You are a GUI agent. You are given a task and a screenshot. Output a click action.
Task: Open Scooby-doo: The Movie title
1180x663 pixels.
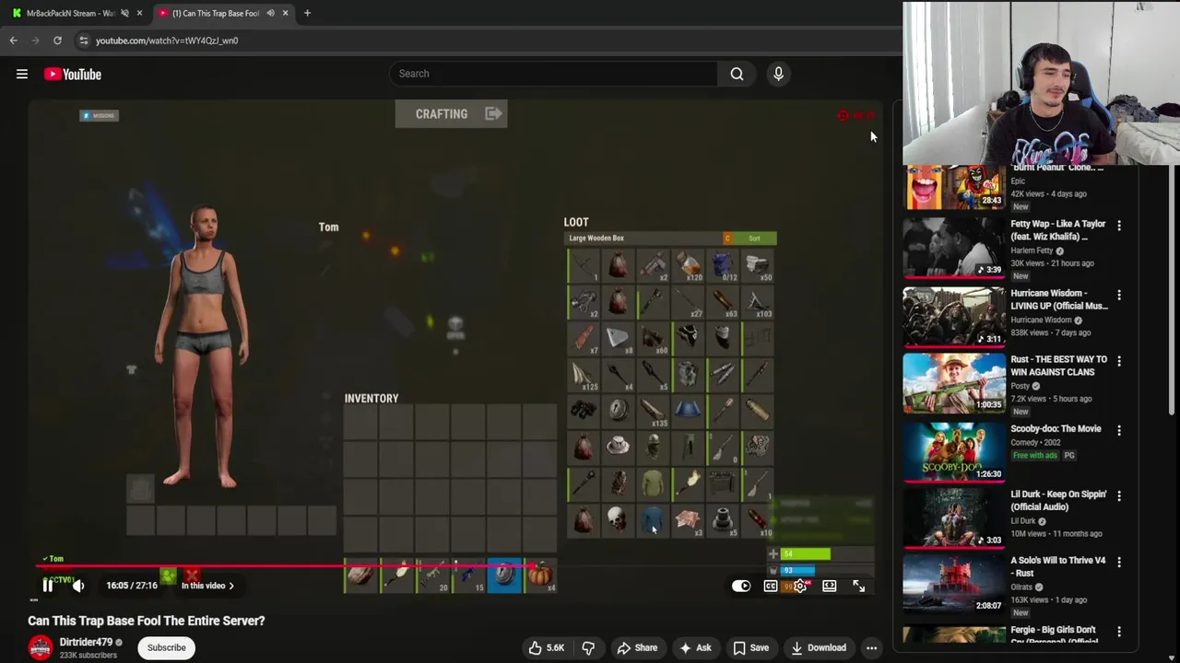(x=1056, y=428)
